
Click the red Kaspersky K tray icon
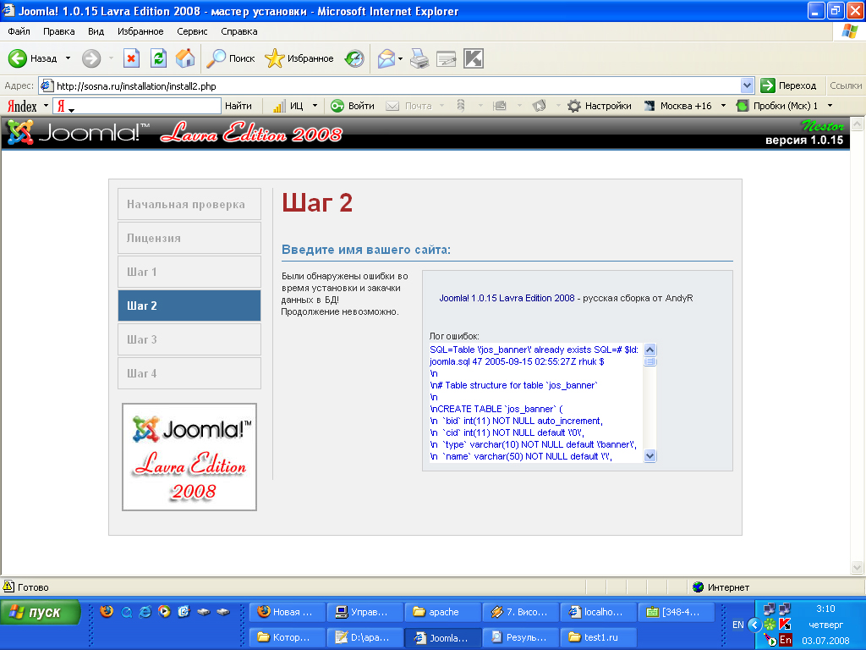click(785, 625)
